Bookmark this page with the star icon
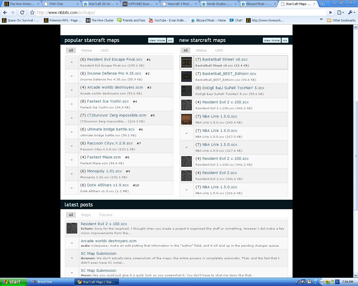Screen dimensions: 358x286 click(32, 13)
